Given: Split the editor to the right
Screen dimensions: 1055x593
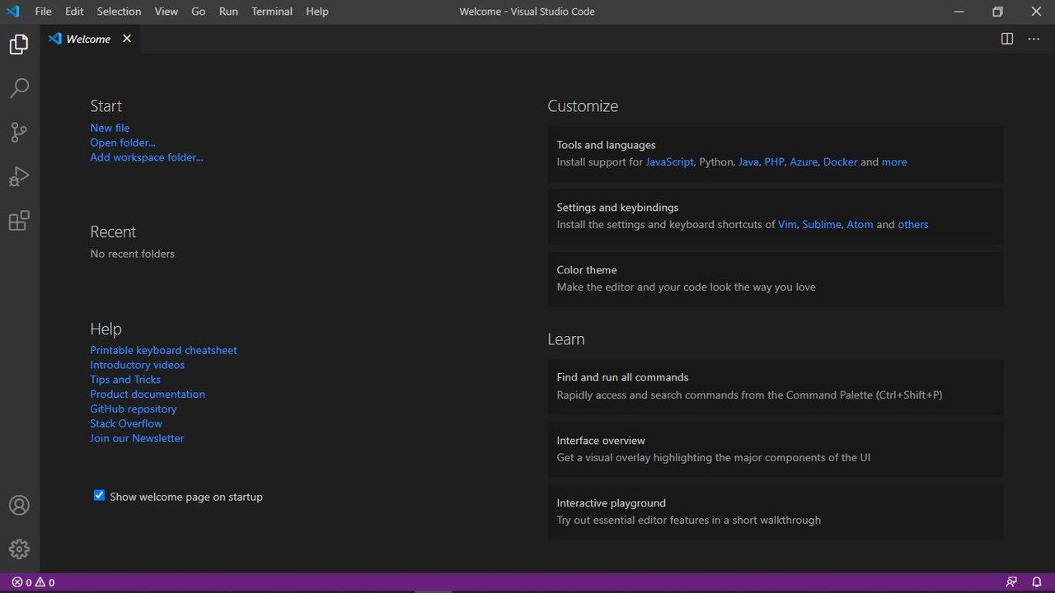Looking at the screenshot, I should [1006, 39].
